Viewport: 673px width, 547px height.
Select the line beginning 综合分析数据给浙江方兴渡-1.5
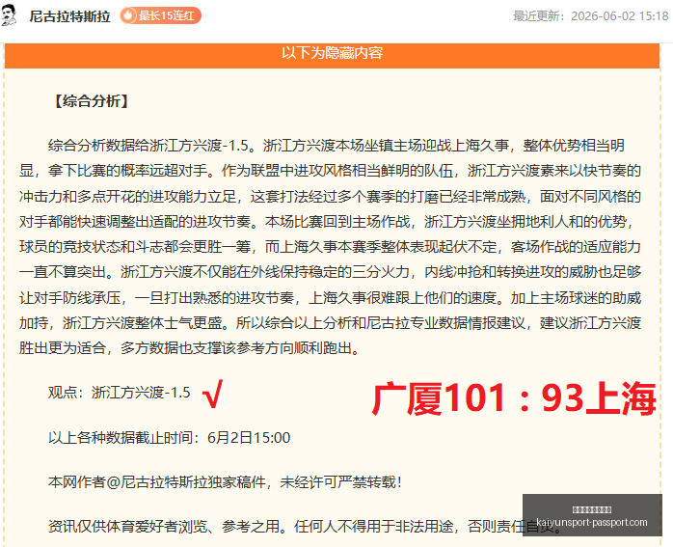336,146
